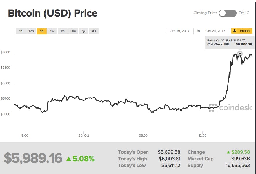Switch chart to 1w range

click(x=52, y=31)
